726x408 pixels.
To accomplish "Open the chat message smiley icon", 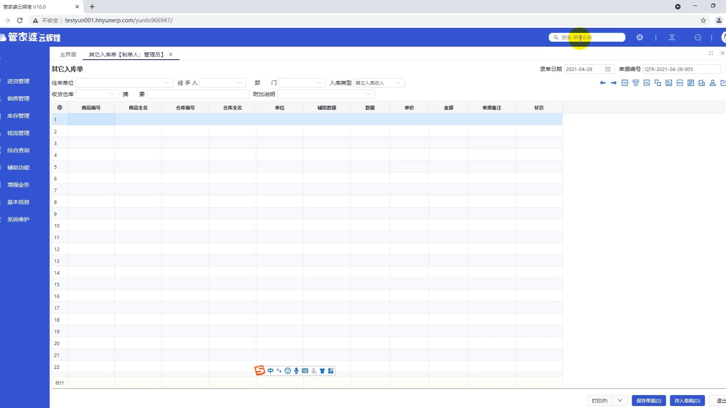I will click(x=698, y=37).
